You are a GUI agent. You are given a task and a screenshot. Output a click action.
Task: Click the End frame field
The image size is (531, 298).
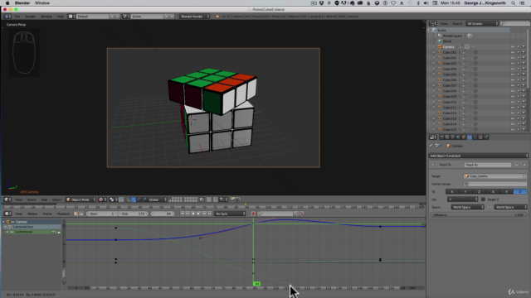coord(134,214)
